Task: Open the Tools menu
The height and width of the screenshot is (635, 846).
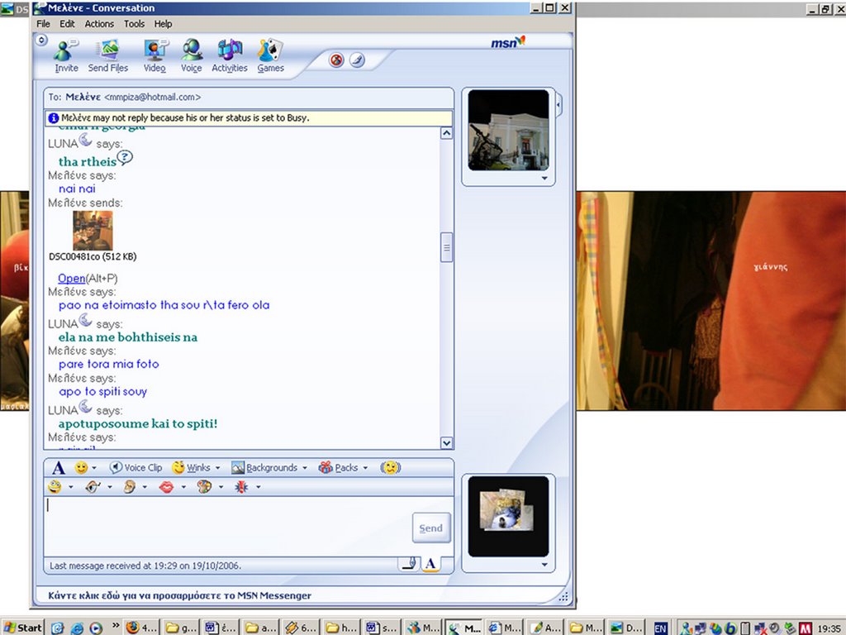Action: pyautogui.click(x=134, y=24)
